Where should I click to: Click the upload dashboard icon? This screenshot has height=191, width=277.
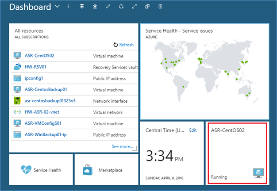click(x=82, y=7)
